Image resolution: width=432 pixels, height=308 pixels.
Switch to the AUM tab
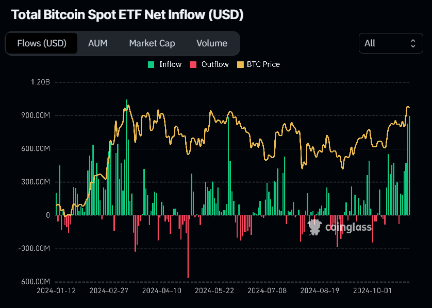click(97, 43)
